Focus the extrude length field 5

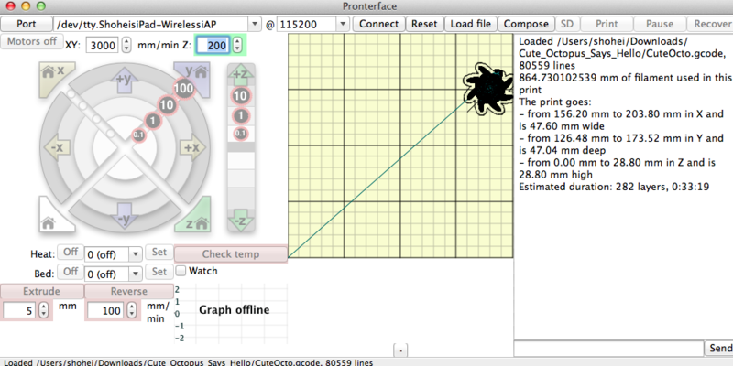(20, 310)
